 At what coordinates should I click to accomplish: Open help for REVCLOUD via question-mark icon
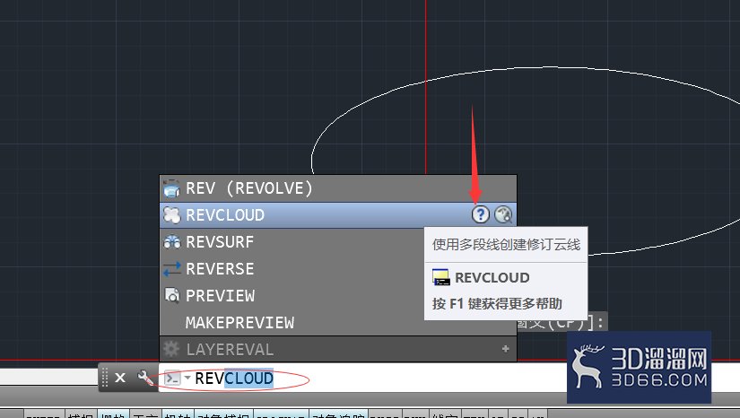pyautogui.click(x=481, y=214)
